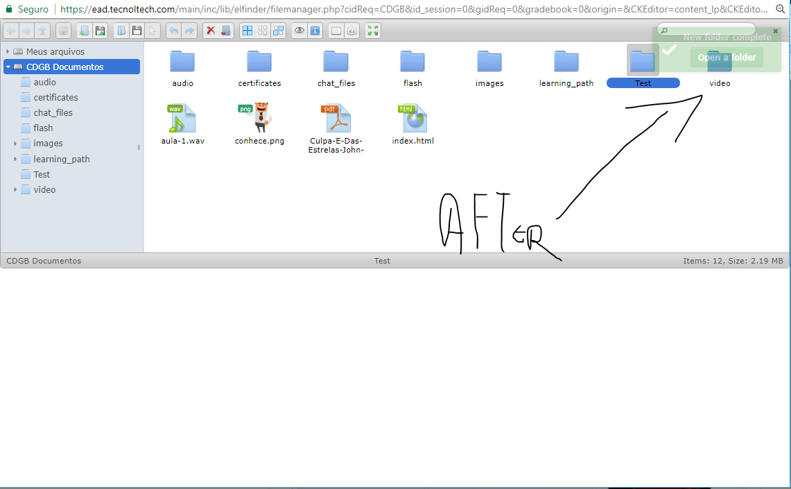
Task: Open certificates folder in sidebar tree
Action: tap(55, 97)
